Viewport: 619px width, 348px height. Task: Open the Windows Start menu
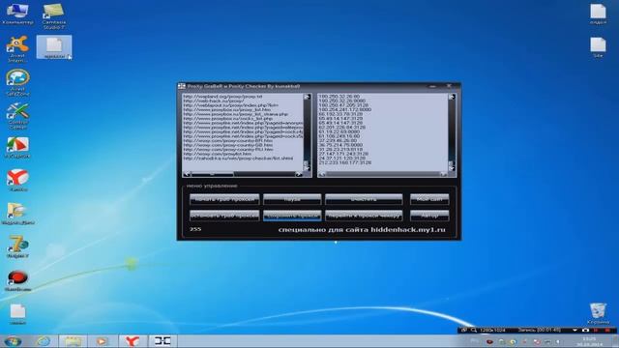point(13,341)
